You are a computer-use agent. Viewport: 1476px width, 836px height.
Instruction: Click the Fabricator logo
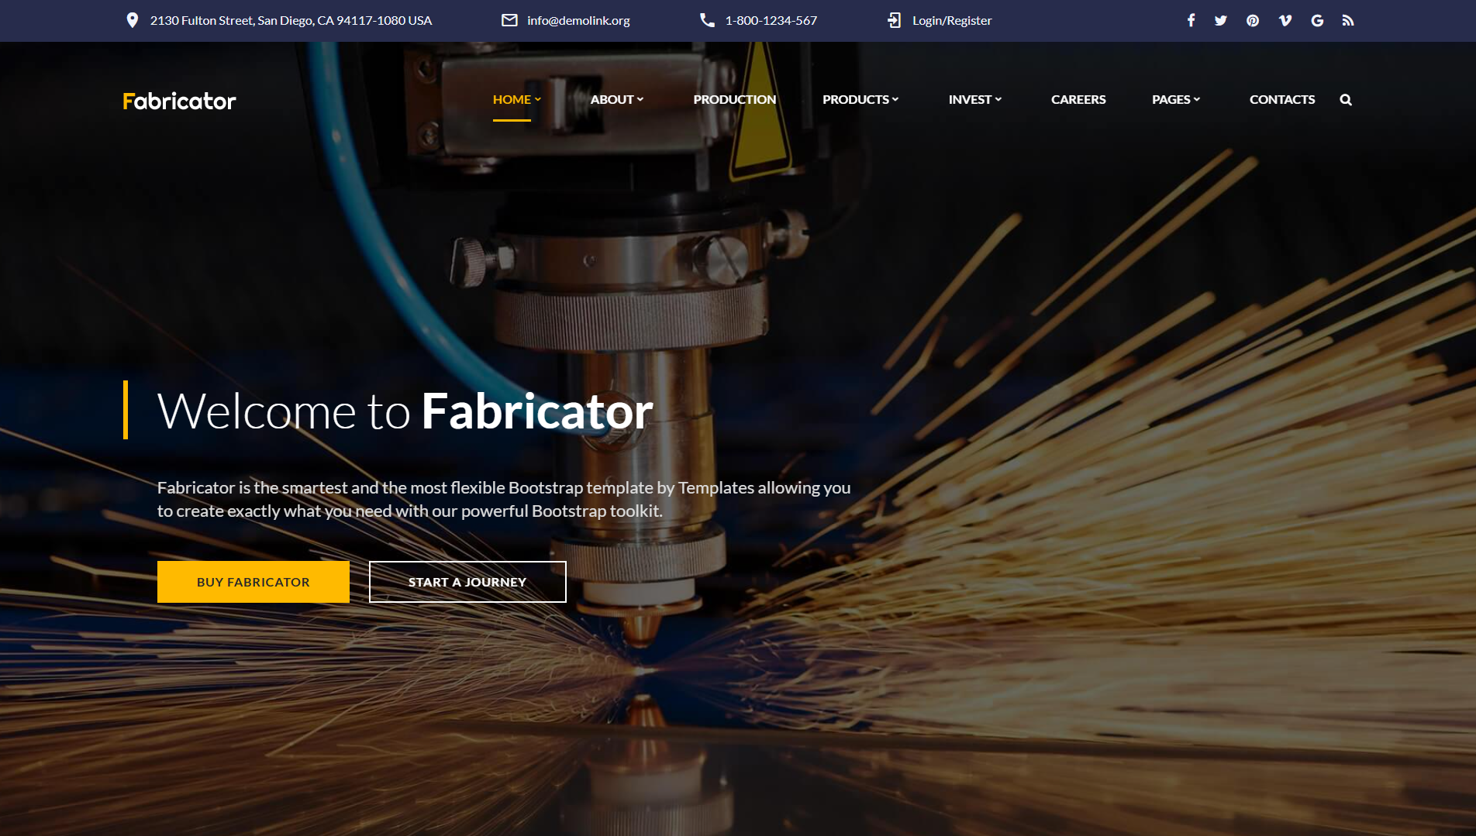coord(179,101)
